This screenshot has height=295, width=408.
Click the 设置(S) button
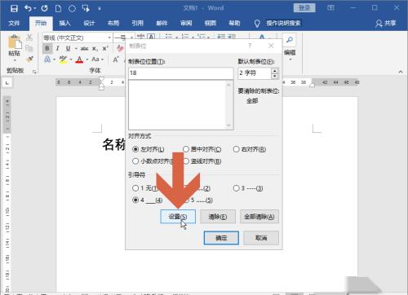tap(178, 217)
